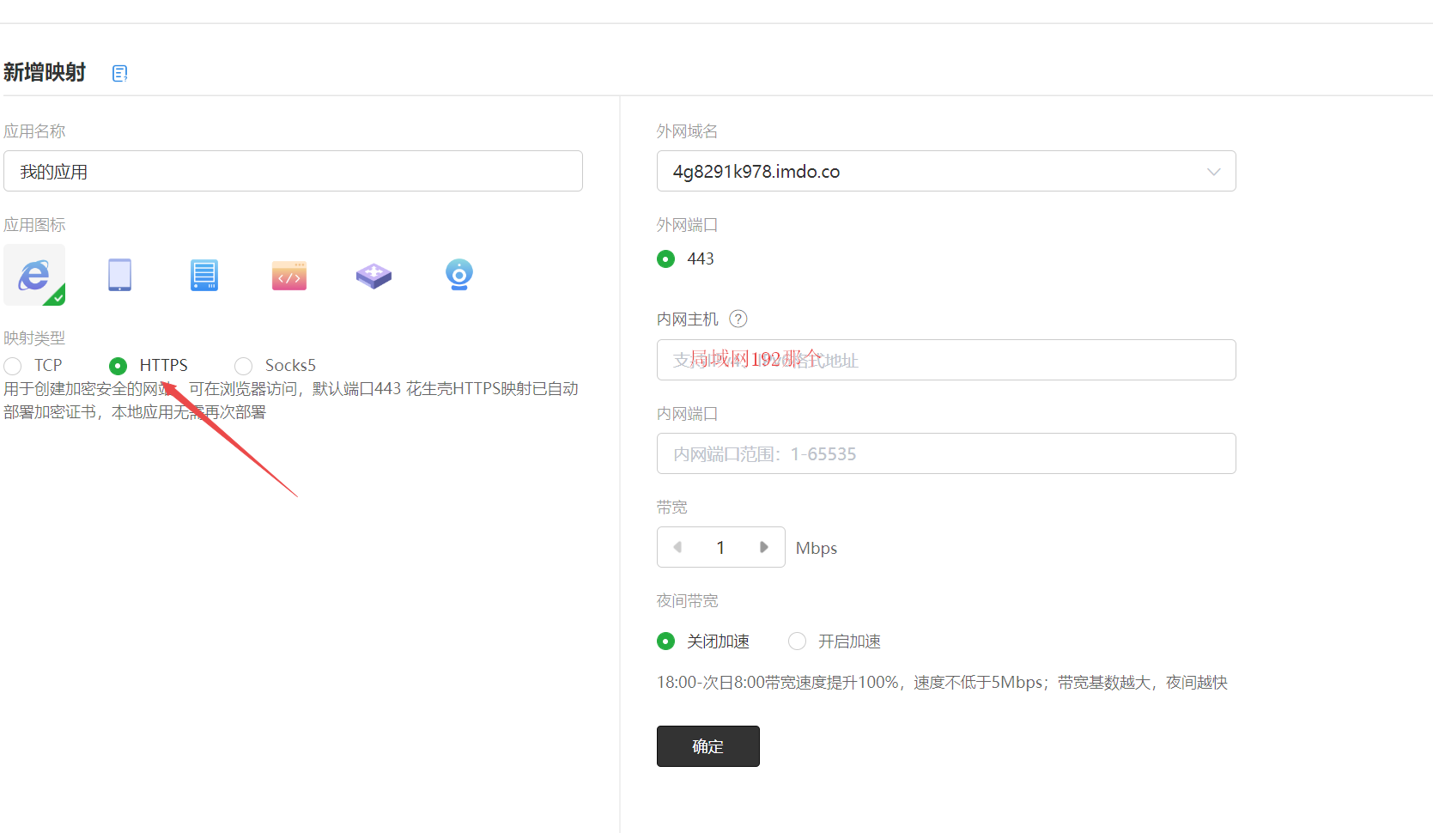Click the 外网端口 label
Screen dimensions: 1433x833
tap(688, 225)
